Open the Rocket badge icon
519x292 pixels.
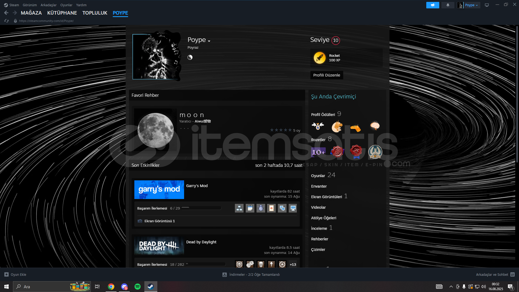coord(320,58)
